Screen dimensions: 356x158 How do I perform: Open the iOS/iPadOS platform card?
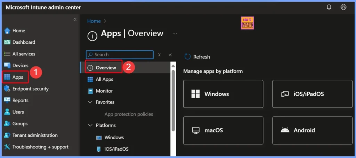(313, 94)
